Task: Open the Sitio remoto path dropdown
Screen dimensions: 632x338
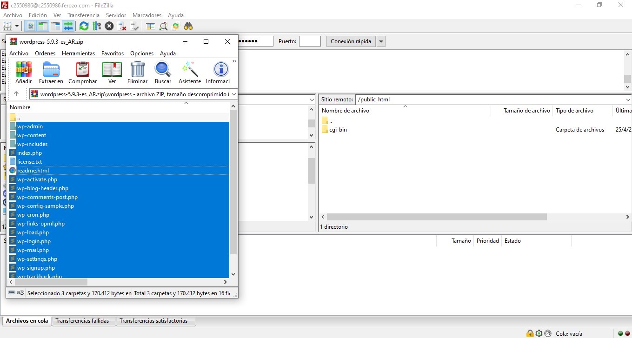Action: (628, 99)
